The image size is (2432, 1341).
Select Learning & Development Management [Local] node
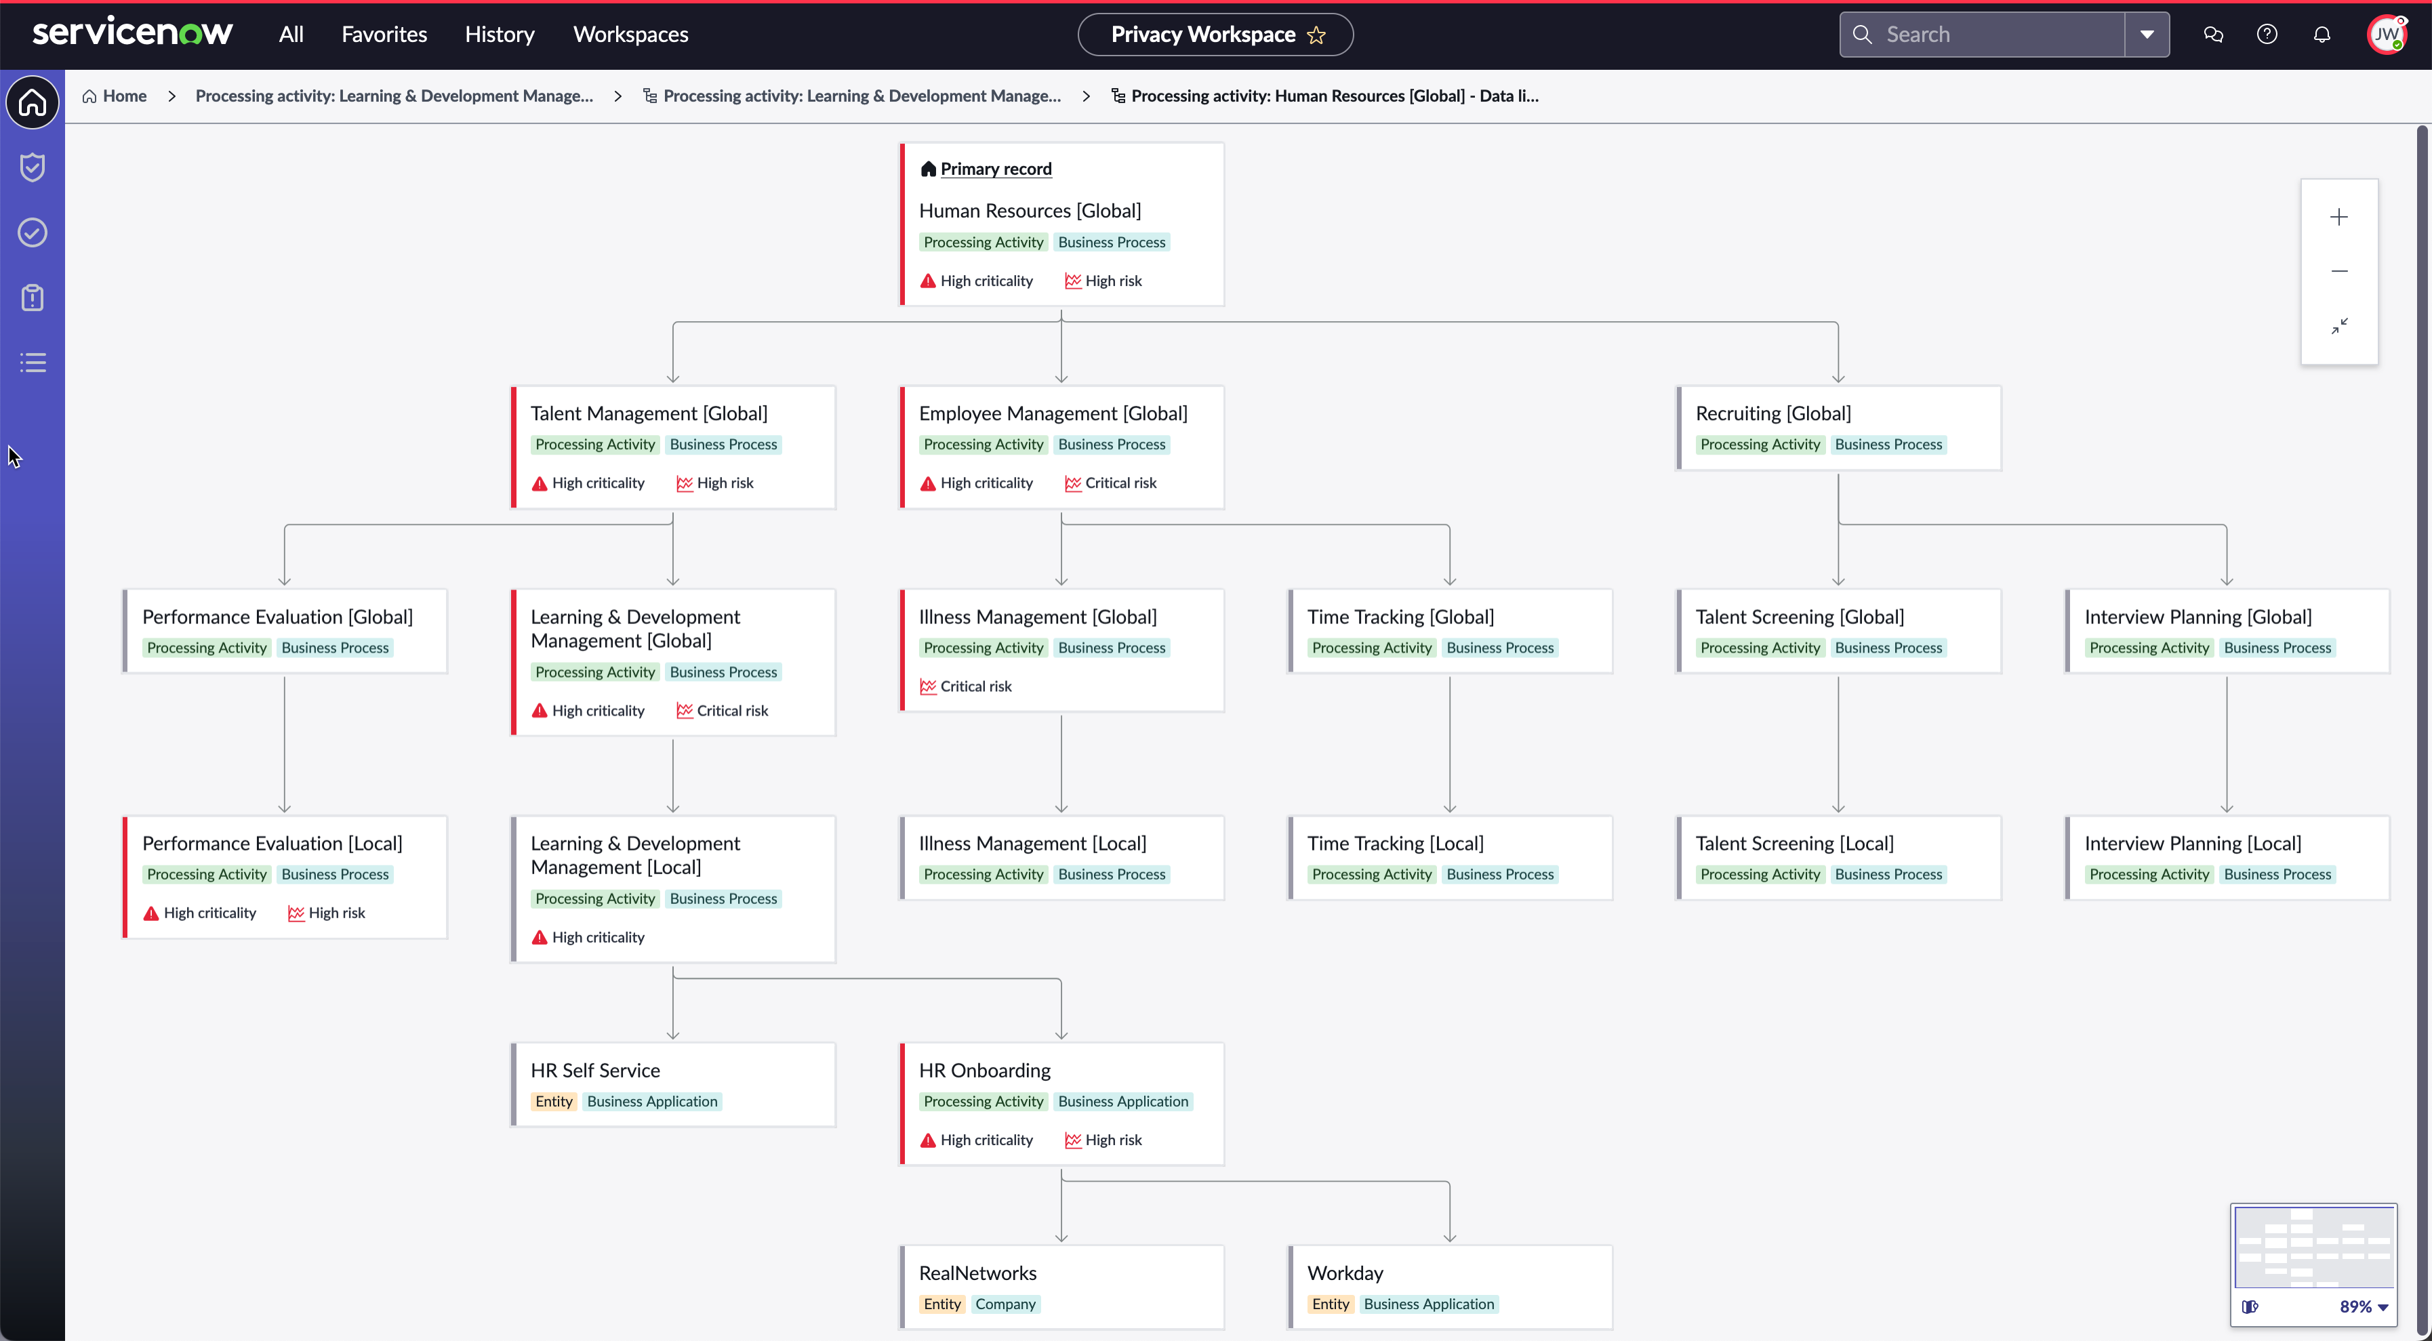click(x=673, y=889)
